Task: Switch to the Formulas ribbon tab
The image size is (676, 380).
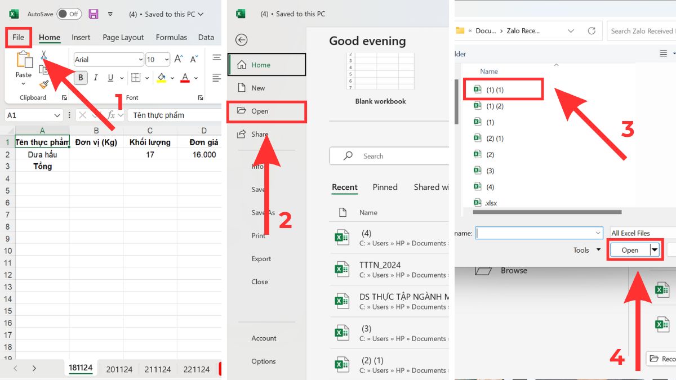Action: pyautogui.click(x=171, y=37)
